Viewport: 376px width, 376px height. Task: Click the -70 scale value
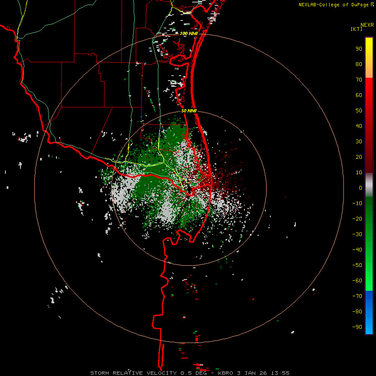click(357, 296)
